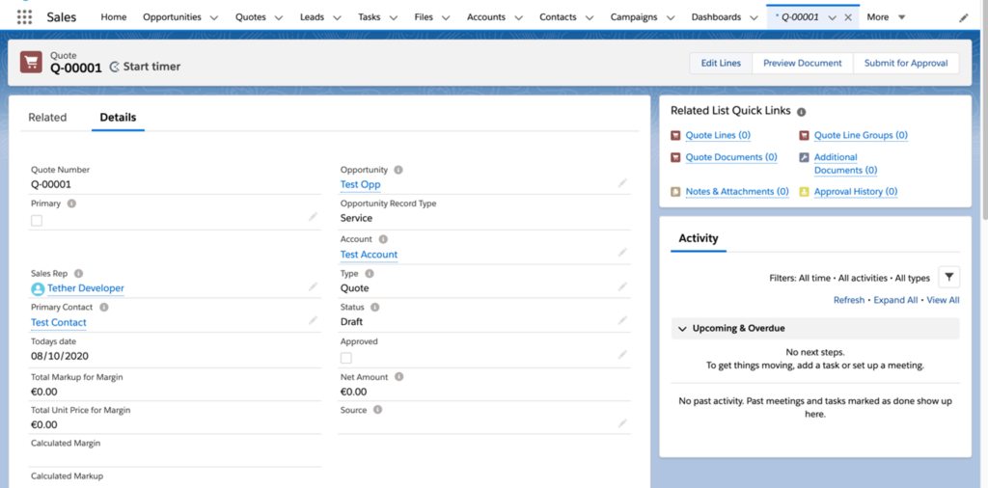This screenshot has width=988, height=488.
Task: Click the Tether Developer user avatar icon
Action: [38, 288]
